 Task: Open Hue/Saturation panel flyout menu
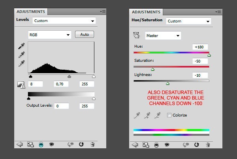click(218, 12)
